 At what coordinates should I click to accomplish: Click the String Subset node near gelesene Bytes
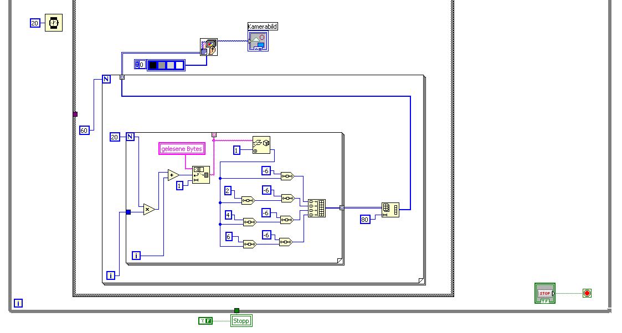click(x=201, y=175)
